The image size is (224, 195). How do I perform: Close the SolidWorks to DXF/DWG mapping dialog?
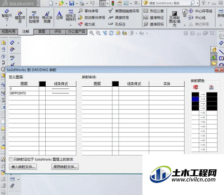219,70
